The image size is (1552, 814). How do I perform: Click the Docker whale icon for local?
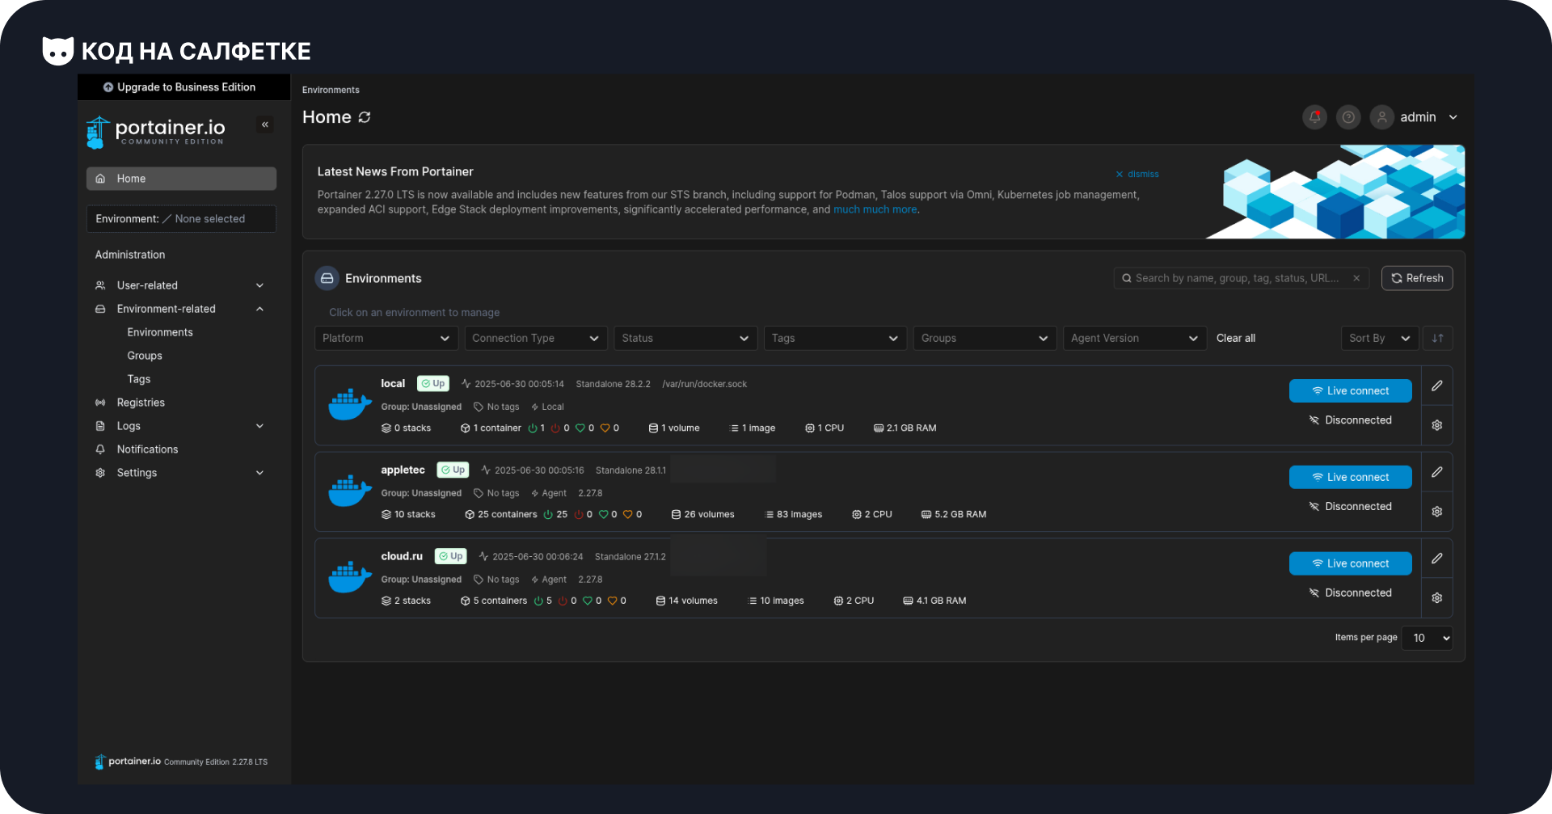(x=350, y=404)
